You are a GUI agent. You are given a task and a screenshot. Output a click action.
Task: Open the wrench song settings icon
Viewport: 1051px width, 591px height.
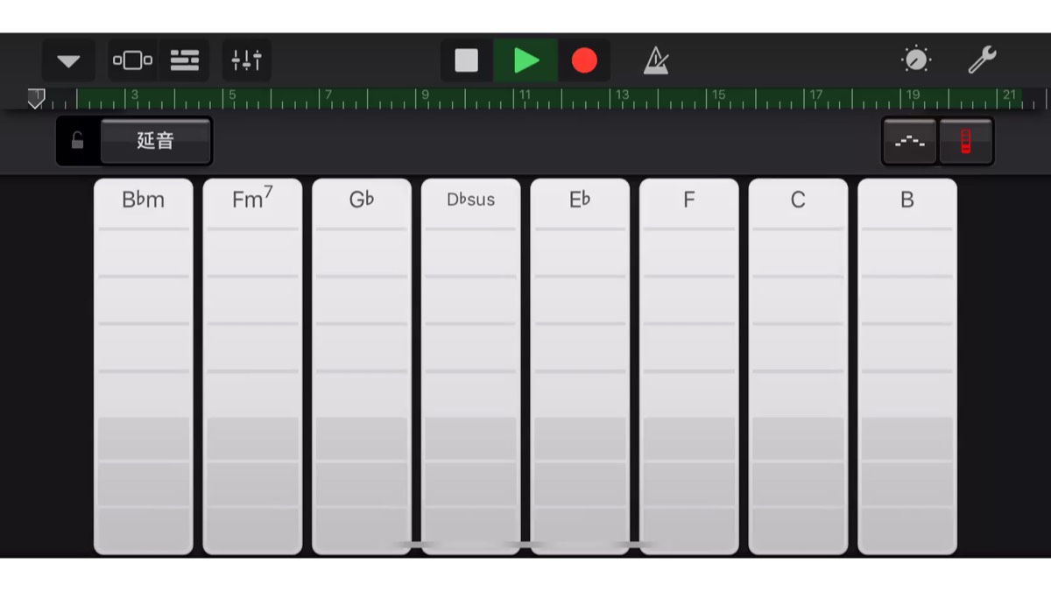pyautogui.click(x=982, y=60)
